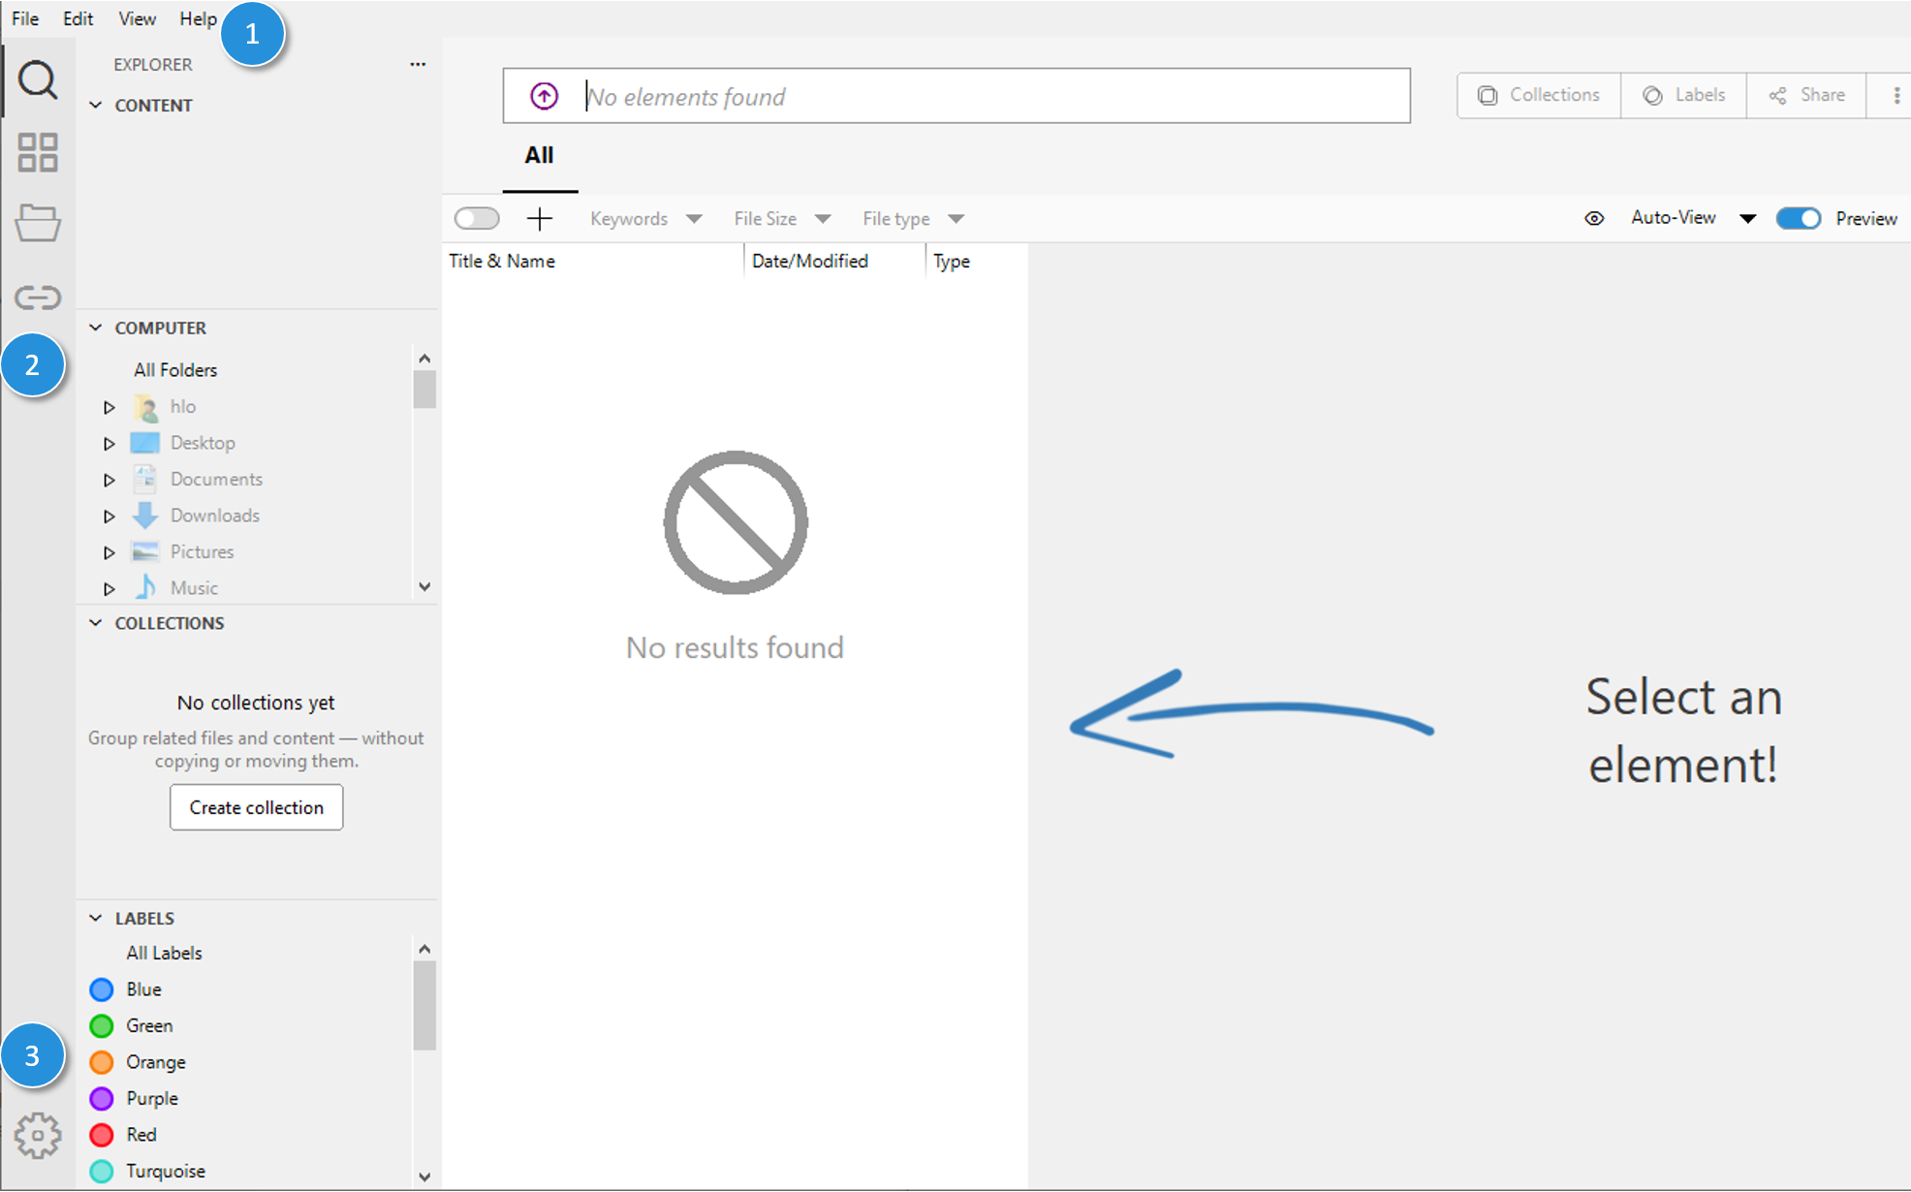Click the Date/Modified column header
Viewport: 1911px width, 1192px height.
pyautogui.click(x=810, y=261)
